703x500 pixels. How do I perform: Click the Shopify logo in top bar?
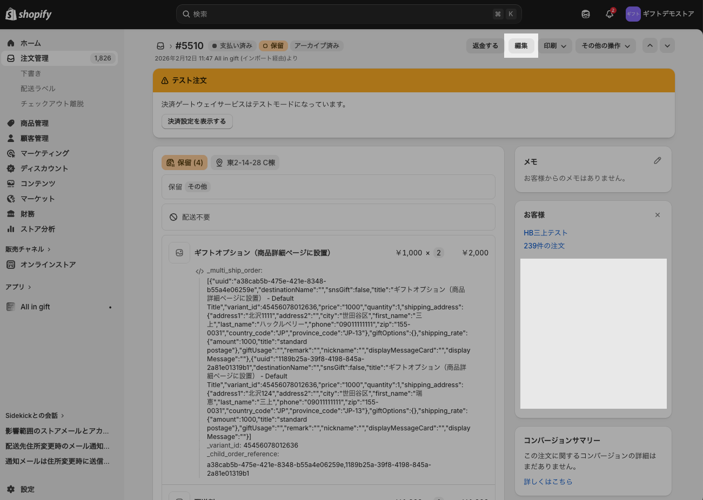coord(29,14)
